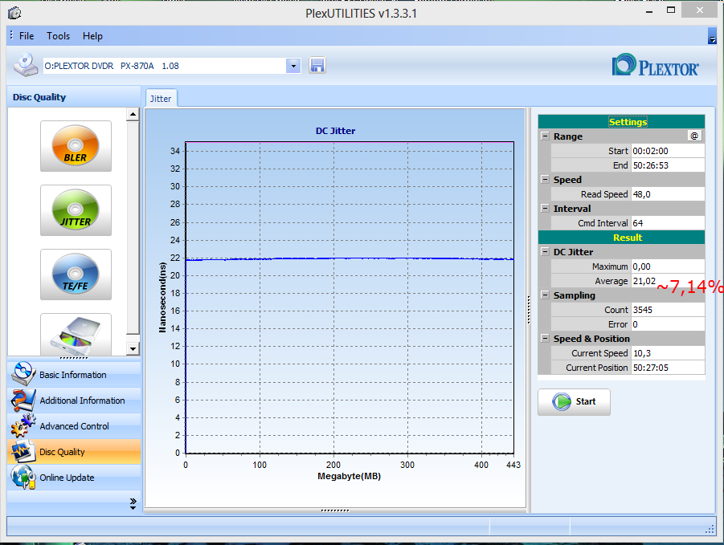Click the toolbar options arrow at top right
This screenshot has width=724, height=545.
coord(712,36)
